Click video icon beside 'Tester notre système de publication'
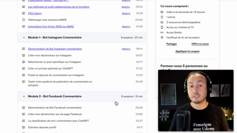The width and height of the screenshot is (237, 133). tap(24, 82)
